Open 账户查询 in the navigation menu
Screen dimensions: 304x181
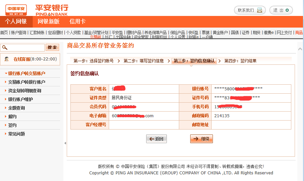click(x=19, y=33)
